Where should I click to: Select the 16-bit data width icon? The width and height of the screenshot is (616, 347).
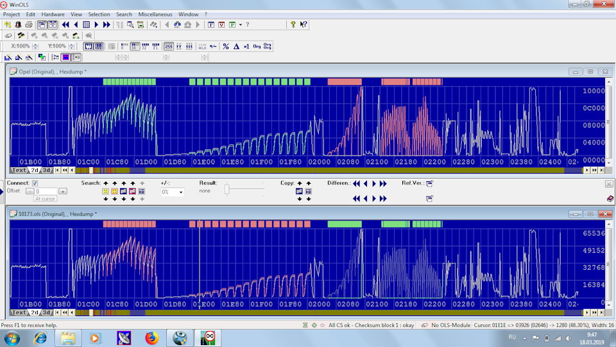(x=135, y=46)
